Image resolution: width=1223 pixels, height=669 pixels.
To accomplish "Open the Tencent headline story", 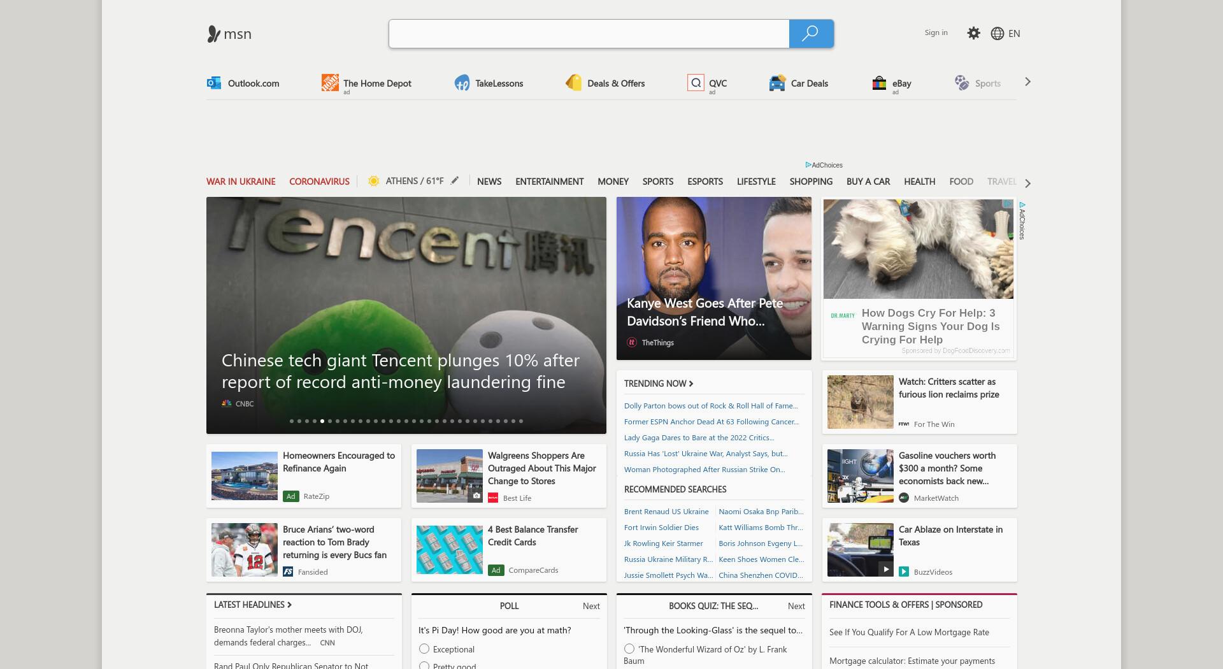I will [x=400, y=371].
